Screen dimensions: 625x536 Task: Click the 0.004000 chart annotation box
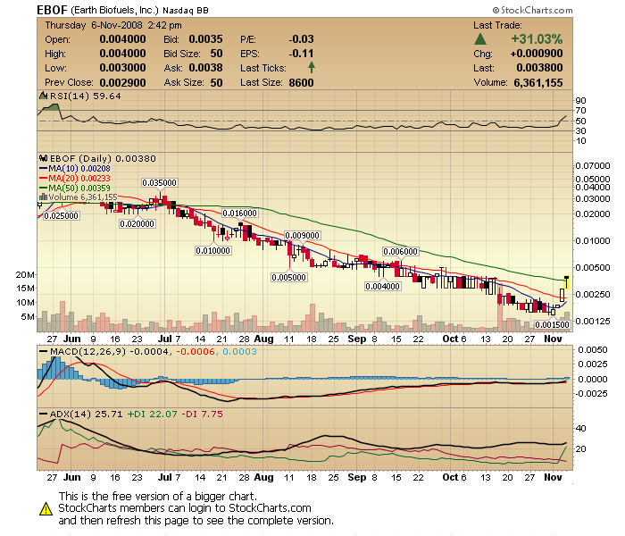click(x=383, y=287)
